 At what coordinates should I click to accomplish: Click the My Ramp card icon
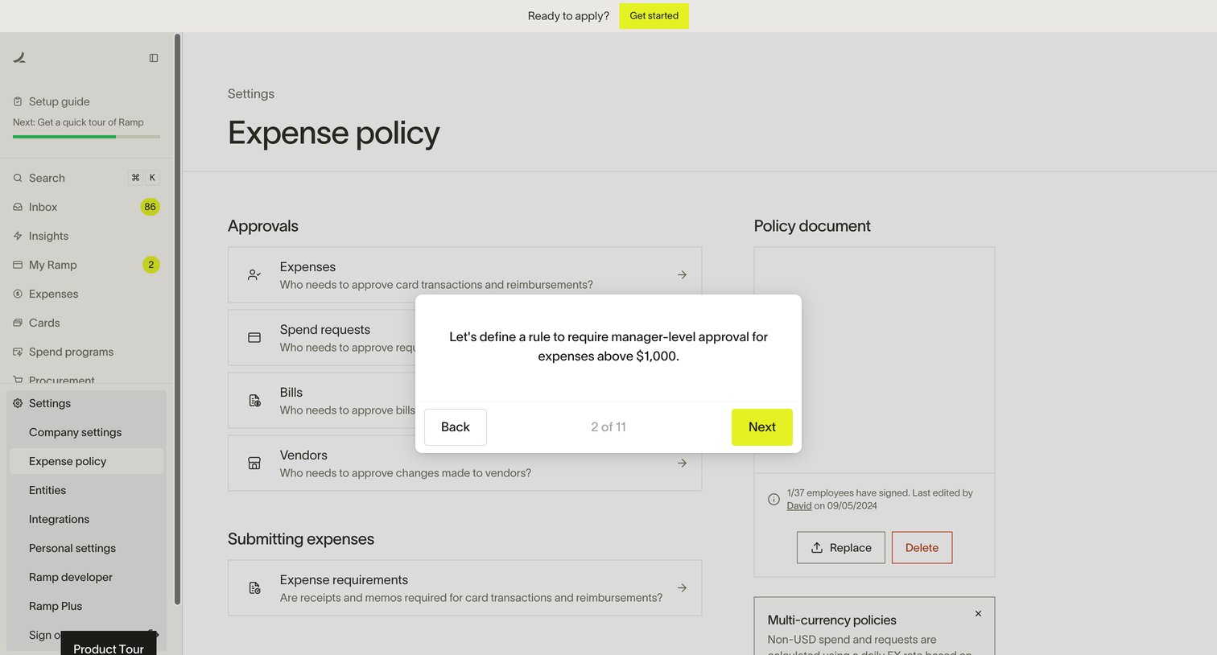click(18, 265)
